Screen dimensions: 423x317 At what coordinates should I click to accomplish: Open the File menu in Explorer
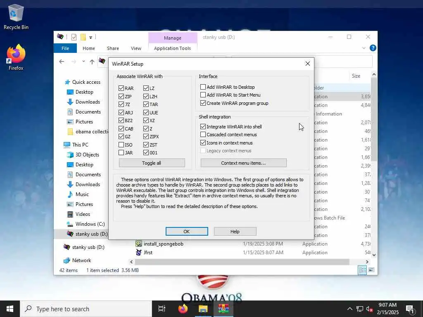tap(65, 48)
